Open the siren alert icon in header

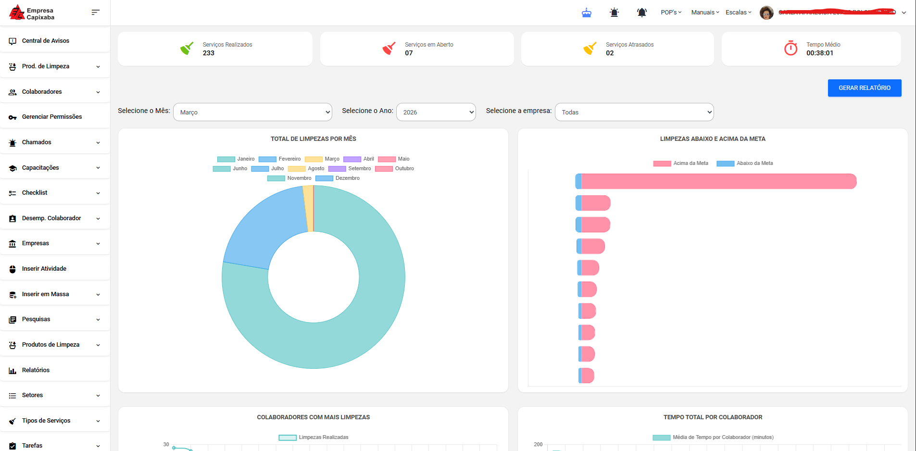[614, 13]
